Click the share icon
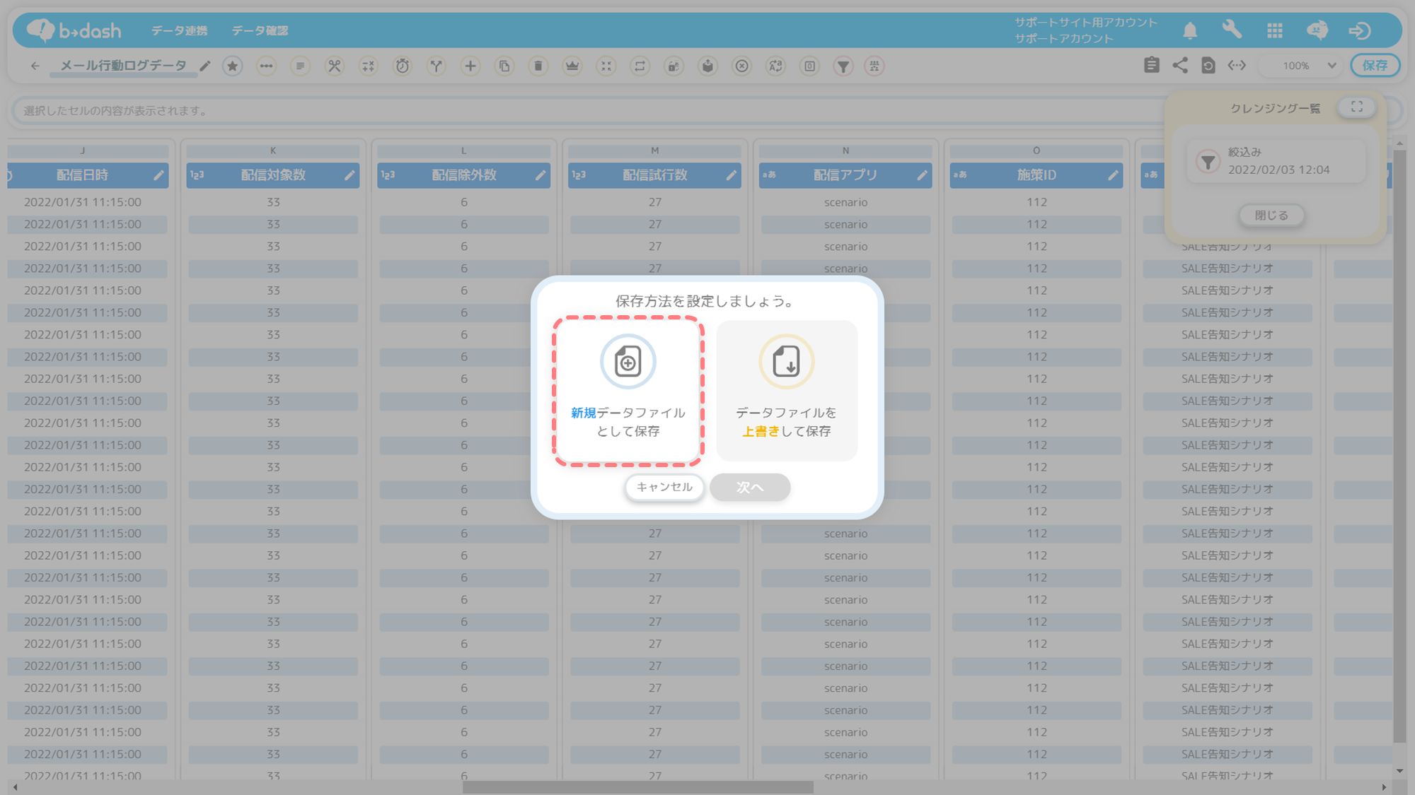 [1179, 65]
